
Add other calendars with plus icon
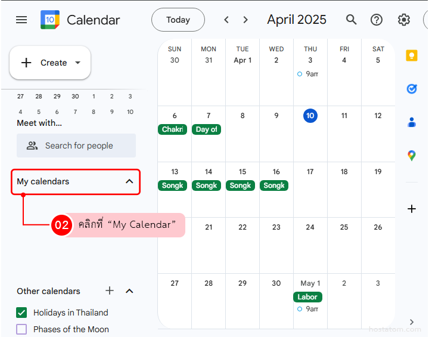110,291
